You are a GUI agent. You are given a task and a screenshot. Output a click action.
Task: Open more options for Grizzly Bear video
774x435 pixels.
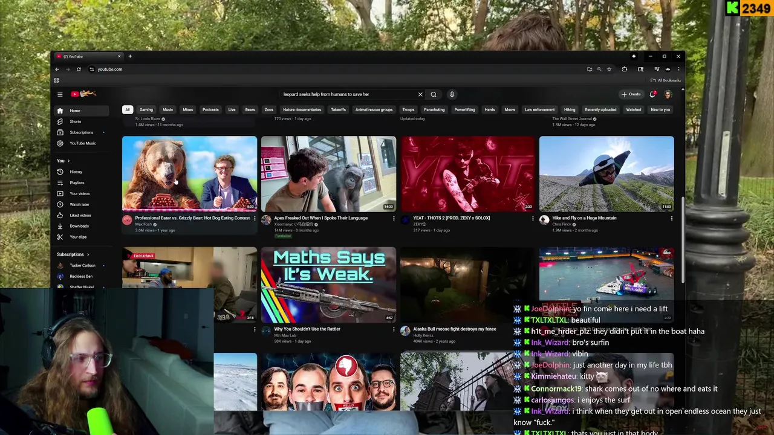coord(255,218)
